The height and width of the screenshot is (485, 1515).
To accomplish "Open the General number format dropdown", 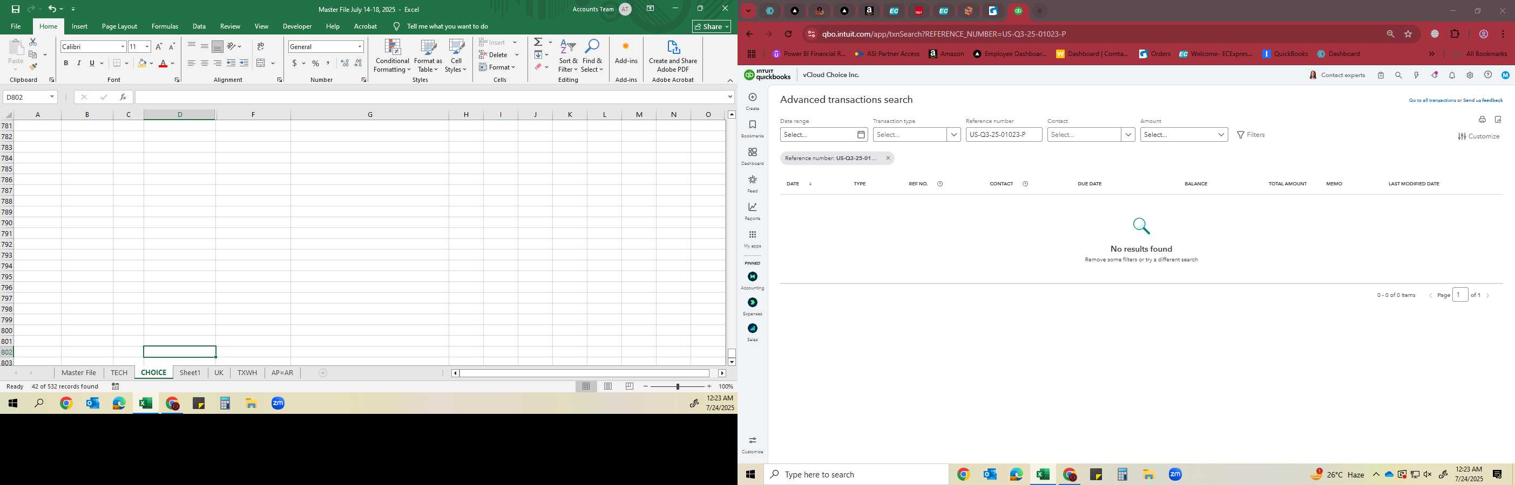I will coord(360,47).
